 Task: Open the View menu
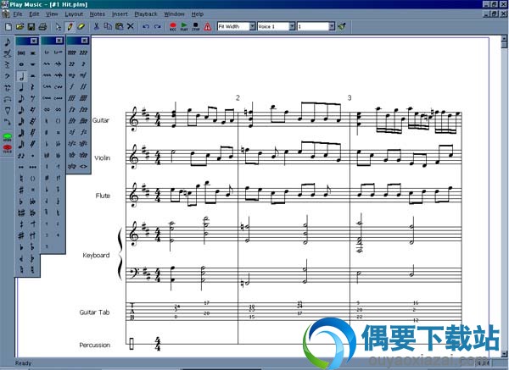(52, 14)
